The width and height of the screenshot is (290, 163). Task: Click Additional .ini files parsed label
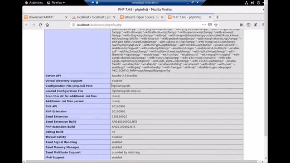click(64, 101)
